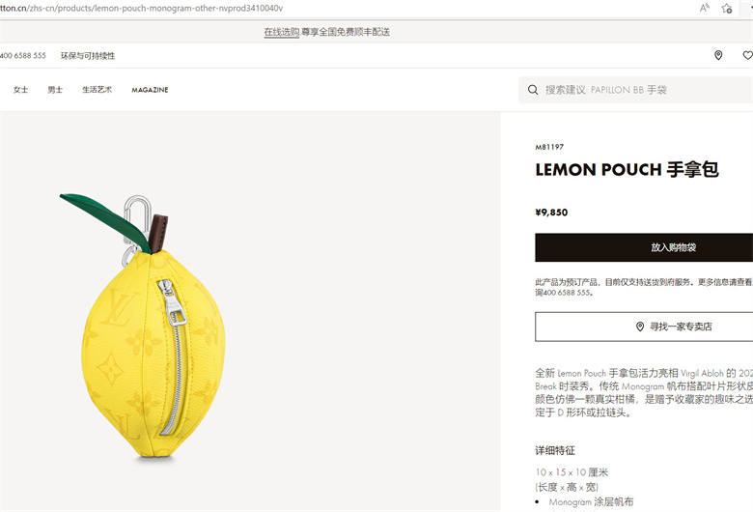Image resolution: width=753 pixels, height=512 pixels.
Task: Open wishlist heart icon in header
Action: [748, 55]
